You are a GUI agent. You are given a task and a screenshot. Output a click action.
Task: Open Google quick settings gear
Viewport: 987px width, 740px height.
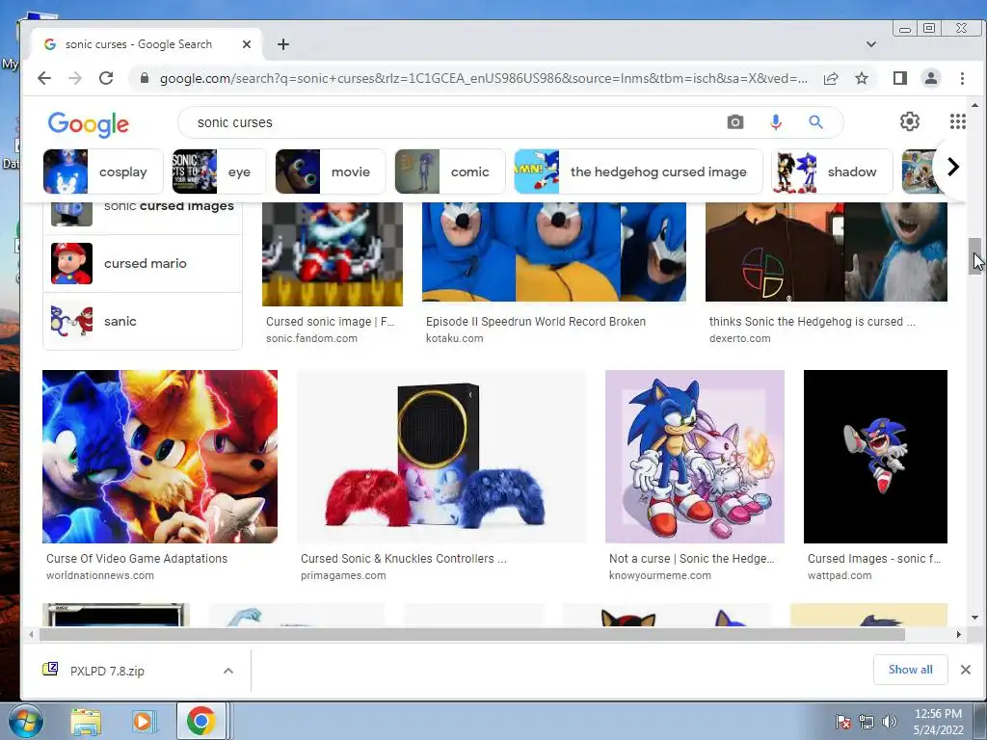click(910, 121)
